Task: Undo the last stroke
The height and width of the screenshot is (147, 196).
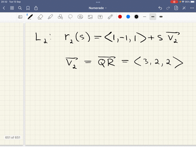Action: (x=160, y=8)
